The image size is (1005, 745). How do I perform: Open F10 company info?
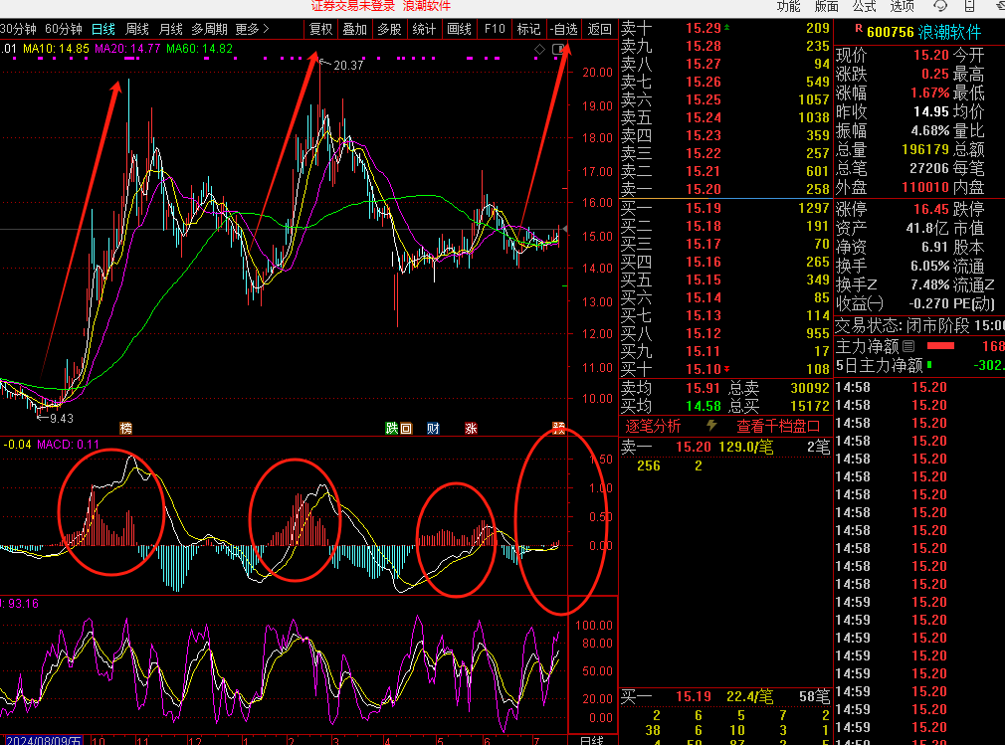tap(495, 29)
